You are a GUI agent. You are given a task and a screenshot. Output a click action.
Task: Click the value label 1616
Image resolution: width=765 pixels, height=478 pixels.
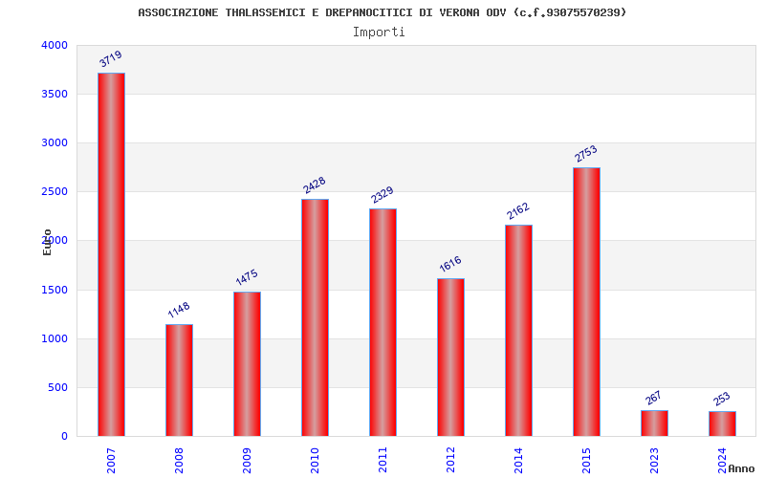coord(449,264)
